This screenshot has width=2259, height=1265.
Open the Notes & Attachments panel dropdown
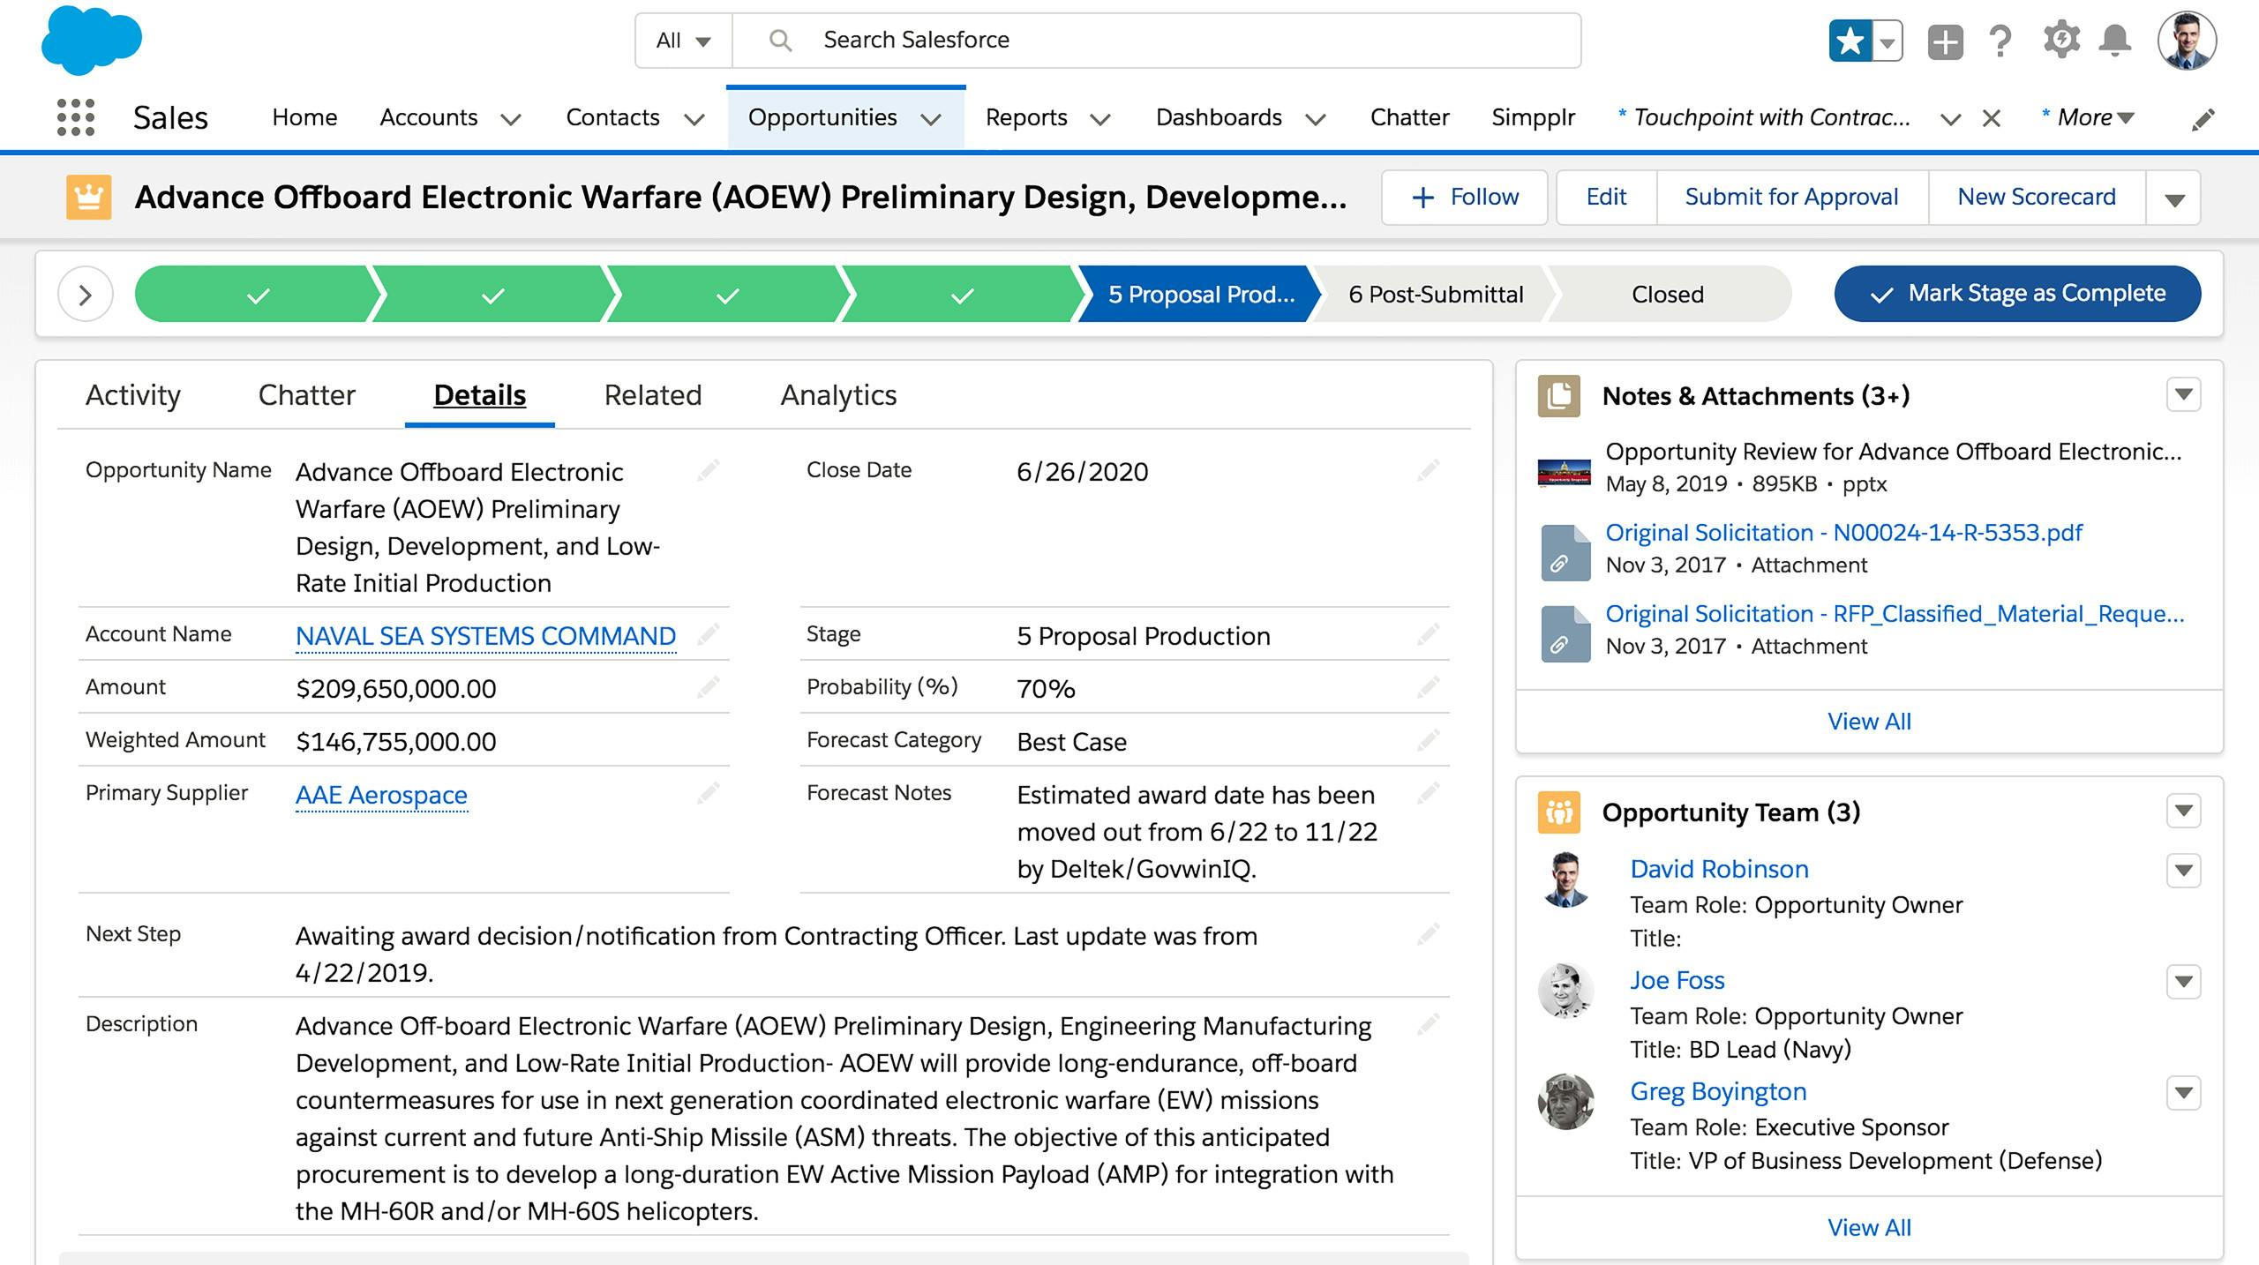pos(2184,394)
